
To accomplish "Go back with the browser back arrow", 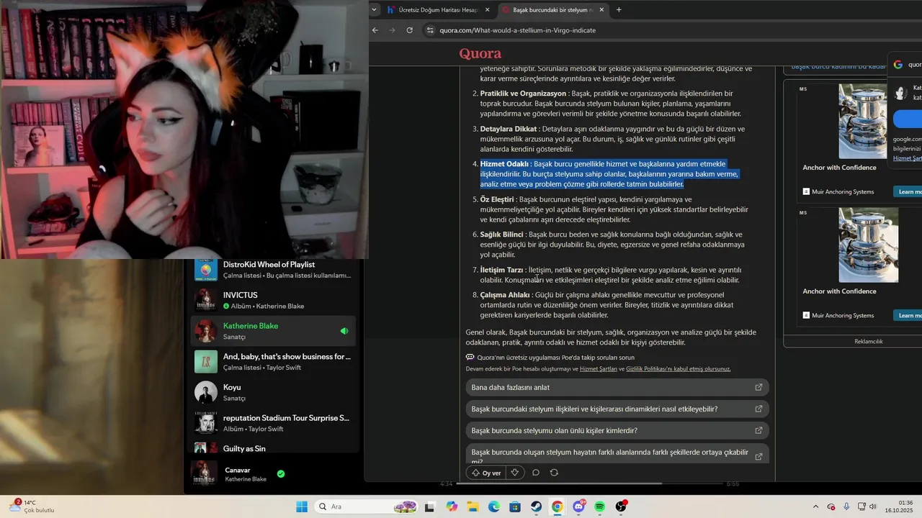I will pos(375,30).
